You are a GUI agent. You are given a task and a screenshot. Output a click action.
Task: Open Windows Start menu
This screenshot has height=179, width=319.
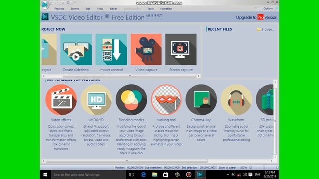click(x=45, y=175)
